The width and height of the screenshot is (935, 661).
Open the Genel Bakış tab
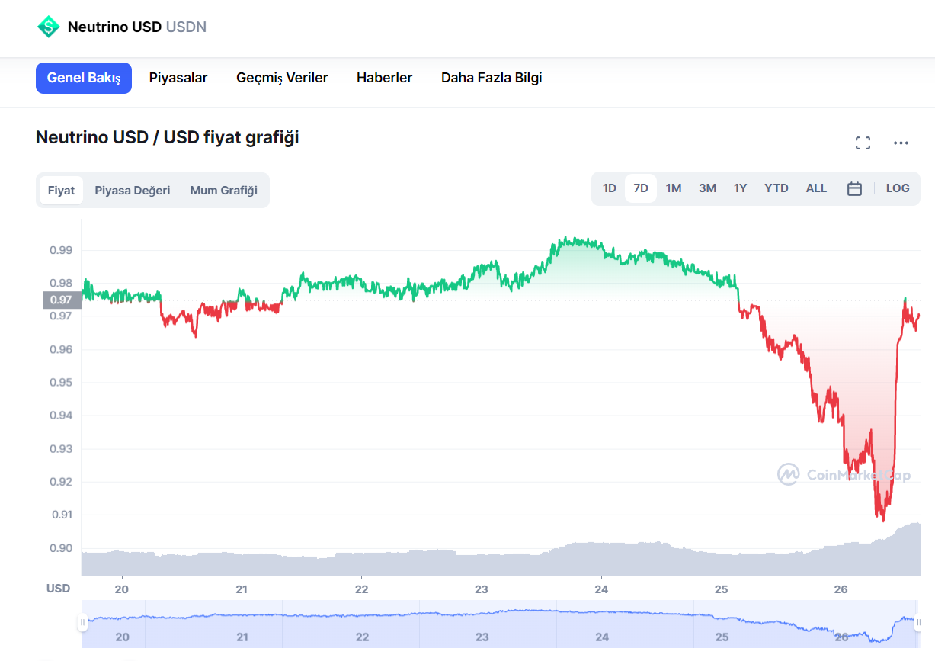(x=84, y=78)
